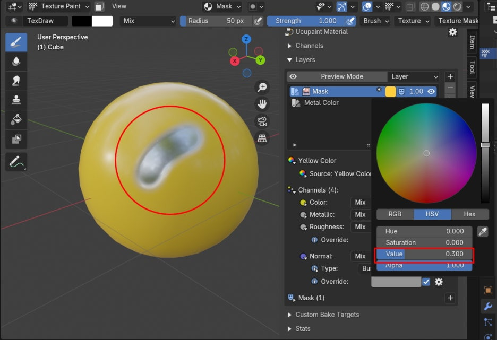Open Modifiers wrench properties tab
This screenshot has width=497, height=340.
click(488, 306)
